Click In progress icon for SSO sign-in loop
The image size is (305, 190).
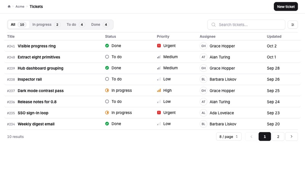coord(107,112)
